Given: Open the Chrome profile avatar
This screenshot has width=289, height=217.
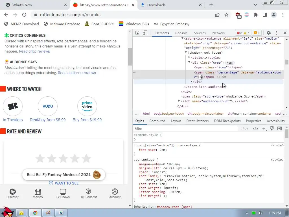Looking at the screenshot, I should pos(274,15).
